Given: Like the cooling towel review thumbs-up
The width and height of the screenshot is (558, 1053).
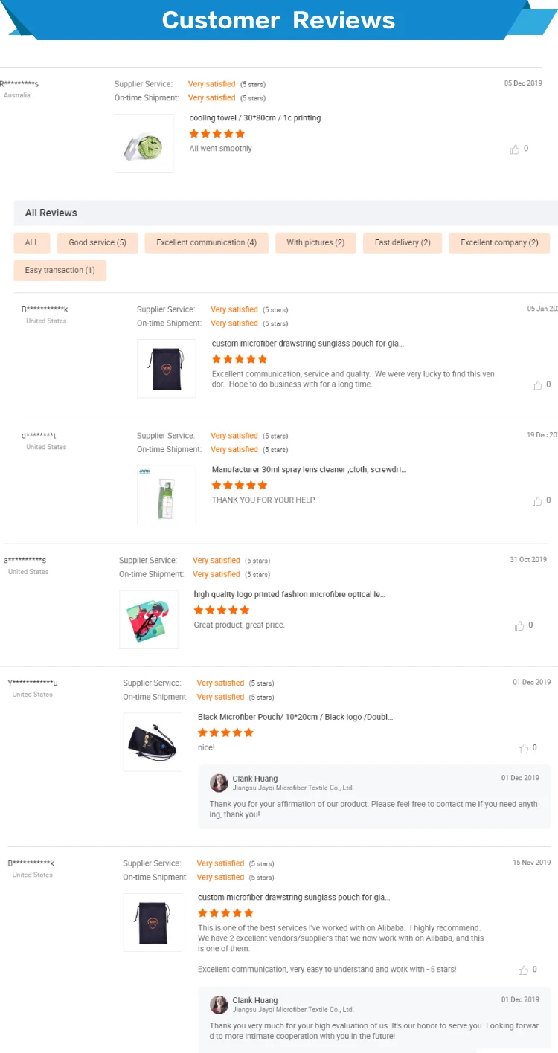Looking at the screenshot, I should point(515,149).
